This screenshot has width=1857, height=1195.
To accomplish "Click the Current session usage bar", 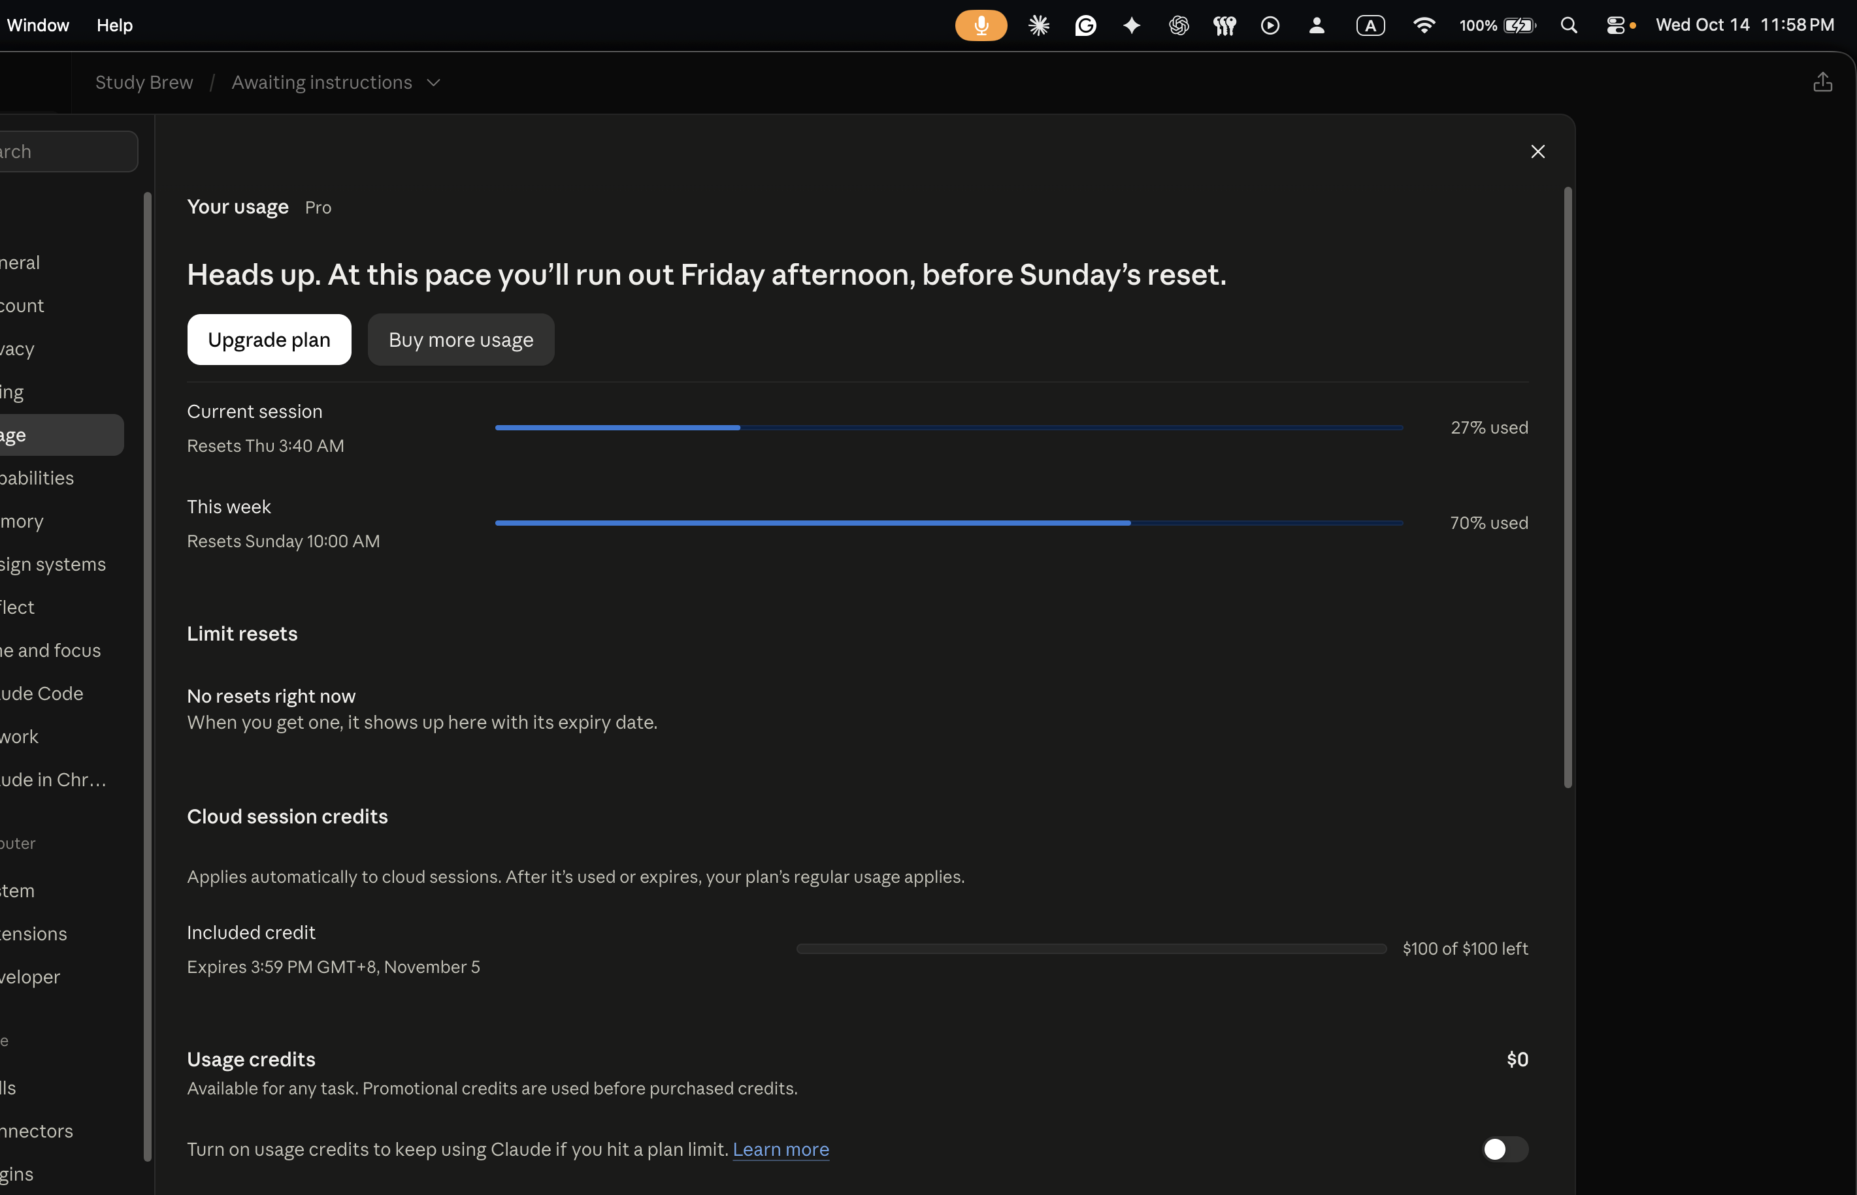I will coord(949,428).
